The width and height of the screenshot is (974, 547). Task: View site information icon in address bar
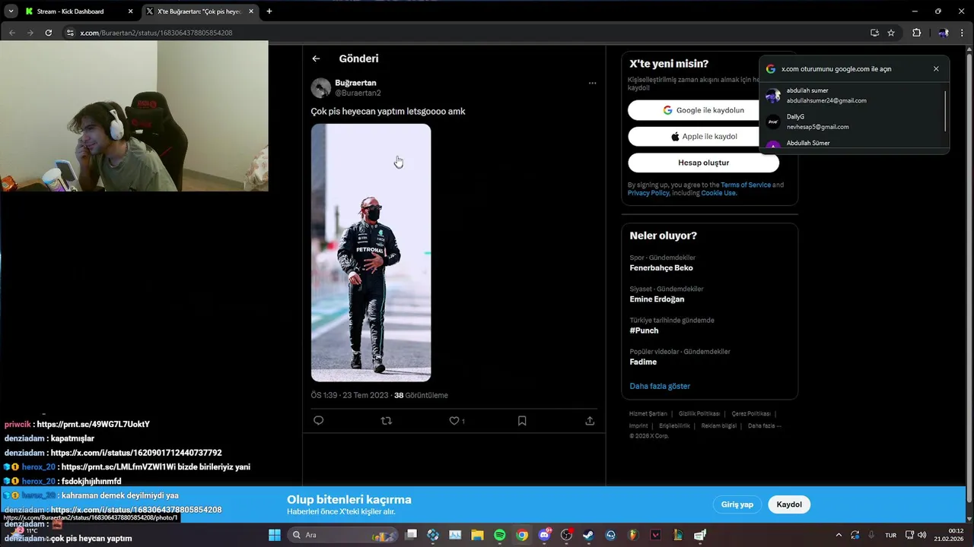click(70, 33)
